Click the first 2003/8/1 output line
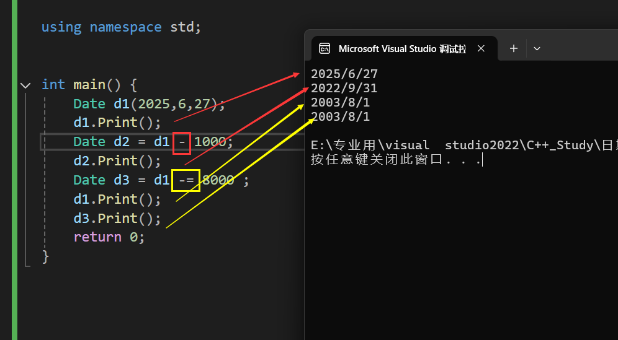The width and height of the screenshot is (618, 340). (341, 103)
